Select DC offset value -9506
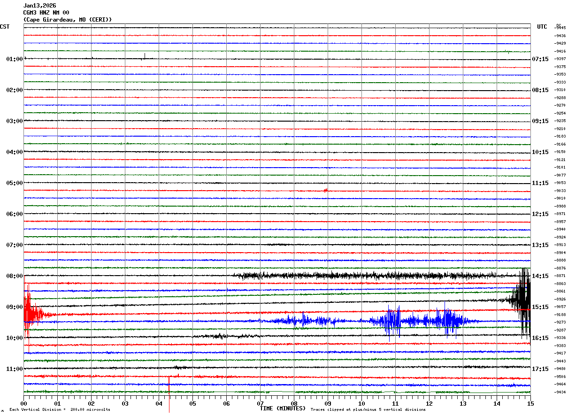 (x=560, y=377)
